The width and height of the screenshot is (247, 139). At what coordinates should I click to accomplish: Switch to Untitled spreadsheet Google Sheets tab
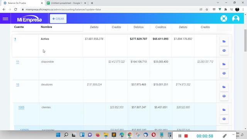coord(66,3)
